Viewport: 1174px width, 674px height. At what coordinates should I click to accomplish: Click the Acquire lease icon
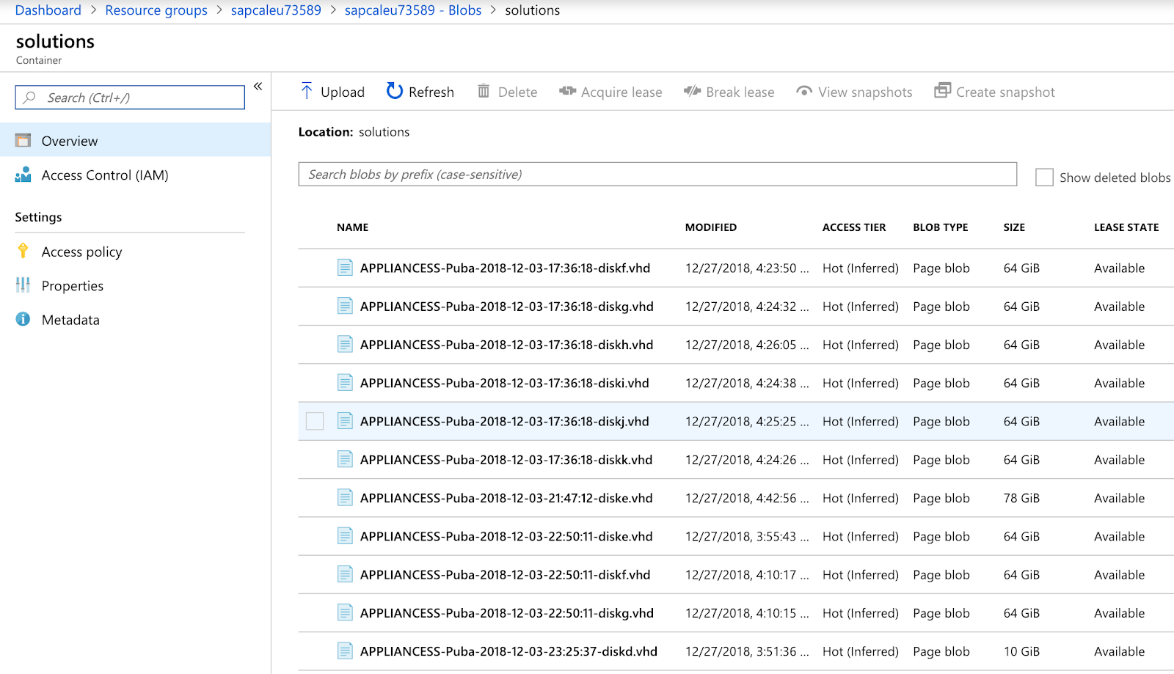567,91
